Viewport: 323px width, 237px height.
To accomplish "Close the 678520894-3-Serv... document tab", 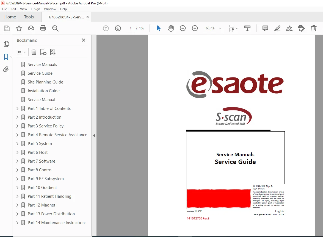I will pyautogui.click(x=87, y=17).
